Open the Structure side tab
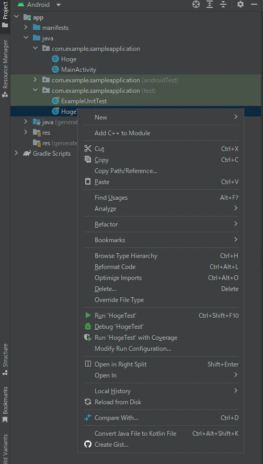Viewport: 263px width, 464px height. [x=5, y=360]
